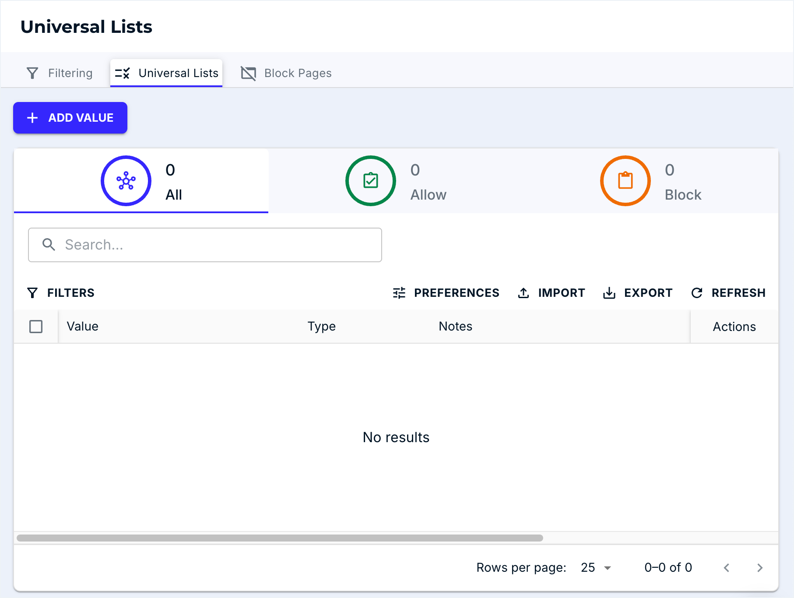Go to previous page chevron
Image resolution: width=794 pixels, height=598 pixels.
(727, 568)
